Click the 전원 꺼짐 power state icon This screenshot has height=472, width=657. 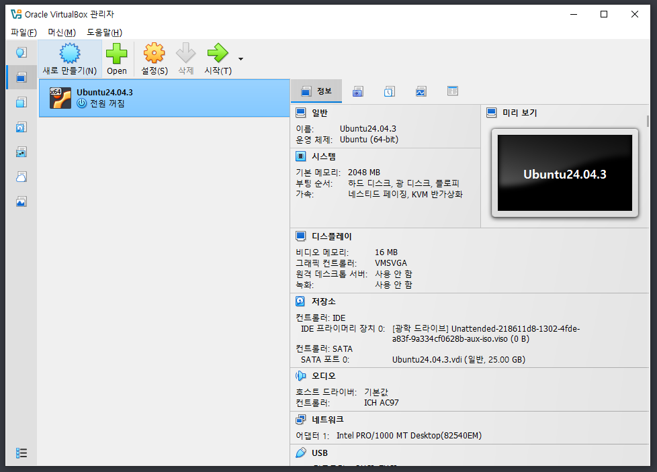tap(82, 103)
